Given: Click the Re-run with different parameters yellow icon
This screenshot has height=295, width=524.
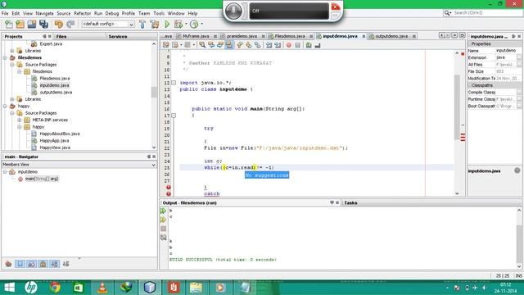Looking at the screenshot, I should coord(163,220).
